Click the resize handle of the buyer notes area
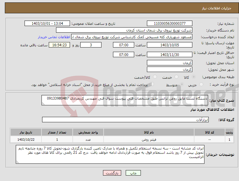This screenshot has height=181, width=239. click(18, 162)
